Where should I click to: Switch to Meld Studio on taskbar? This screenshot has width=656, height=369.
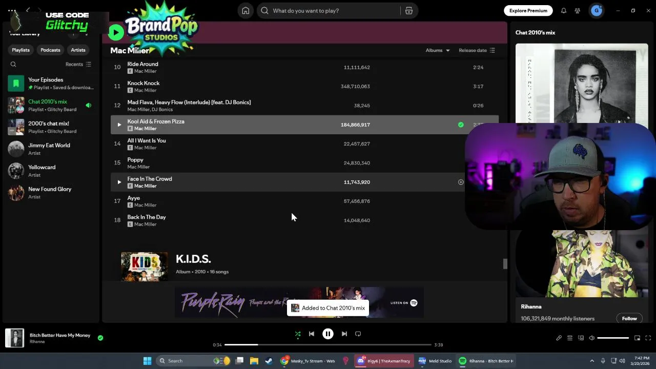(435, 361)
